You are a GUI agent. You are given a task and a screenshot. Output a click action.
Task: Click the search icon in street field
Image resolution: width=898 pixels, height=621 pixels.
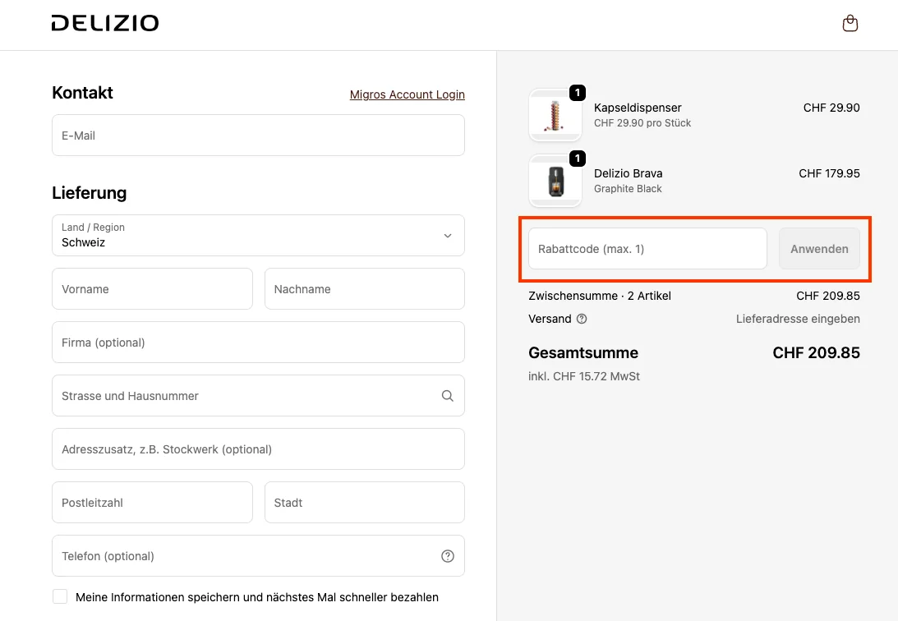447,396
